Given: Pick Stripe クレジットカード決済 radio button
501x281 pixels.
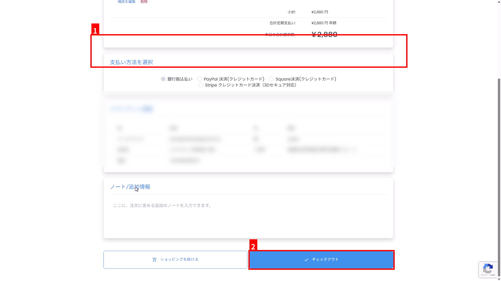Looking at the screenshot, I should (x=201, y=85).
